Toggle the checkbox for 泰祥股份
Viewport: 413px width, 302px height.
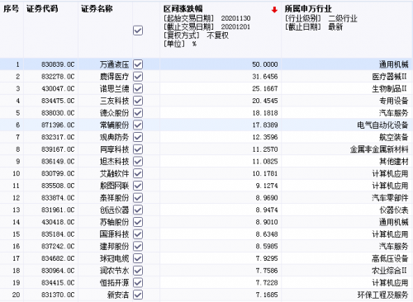(138, 198)
